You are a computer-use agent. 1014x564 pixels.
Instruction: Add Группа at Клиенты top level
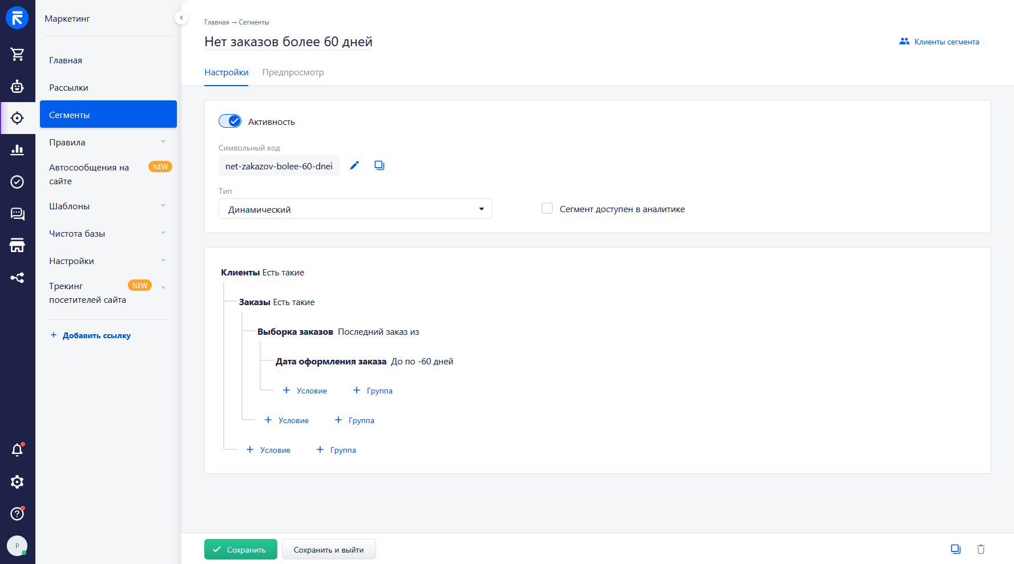click(336, 450)
